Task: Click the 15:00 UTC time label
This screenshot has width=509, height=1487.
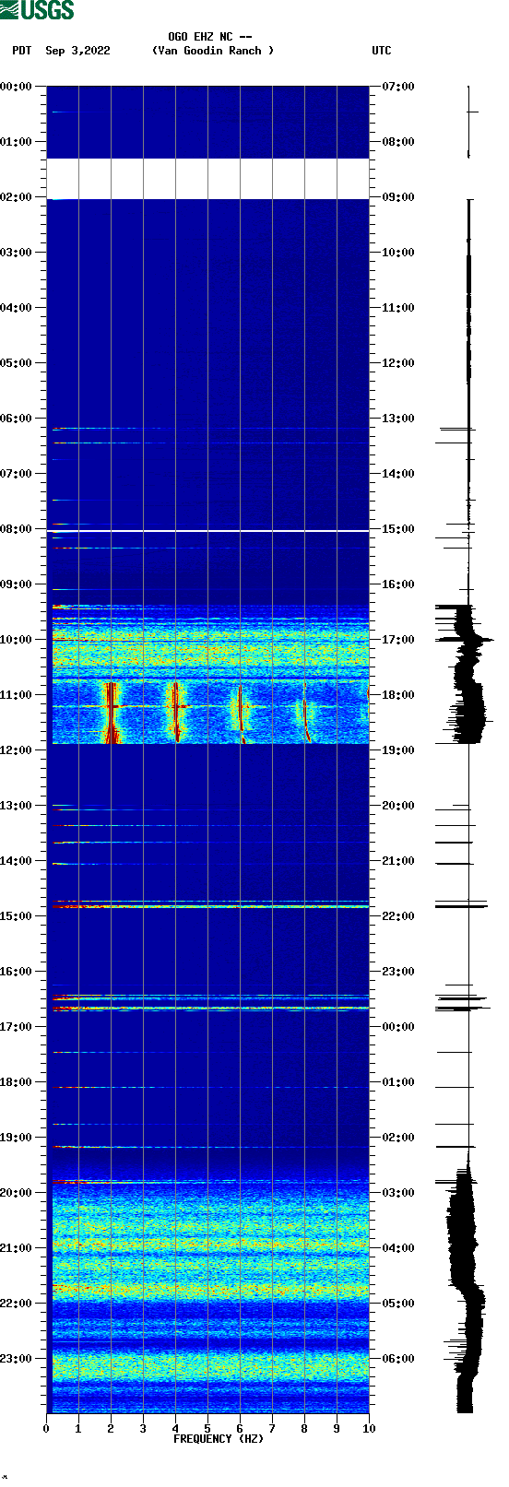Action: pos(398,529)
